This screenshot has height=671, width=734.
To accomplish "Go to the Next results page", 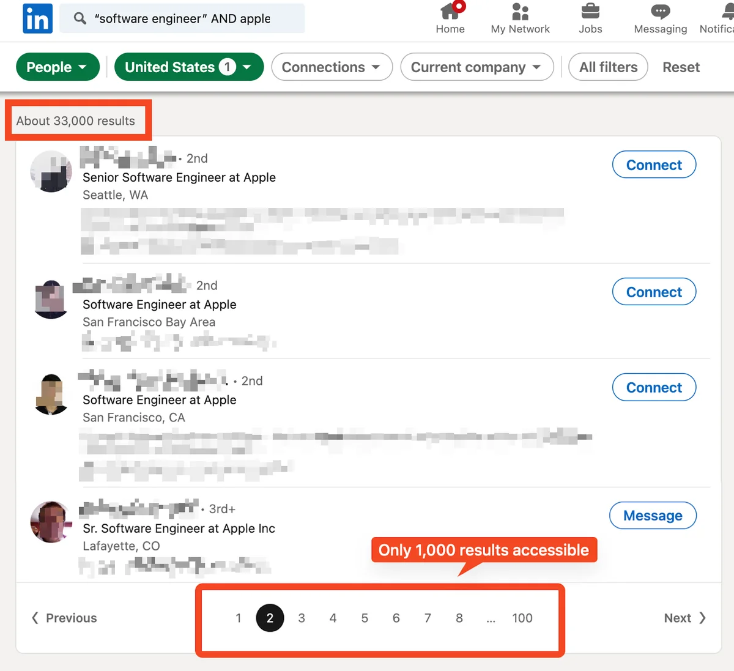I will coord(685,618).
